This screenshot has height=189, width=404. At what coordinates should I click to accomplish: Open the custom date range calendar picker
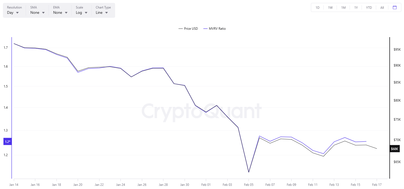395,7
